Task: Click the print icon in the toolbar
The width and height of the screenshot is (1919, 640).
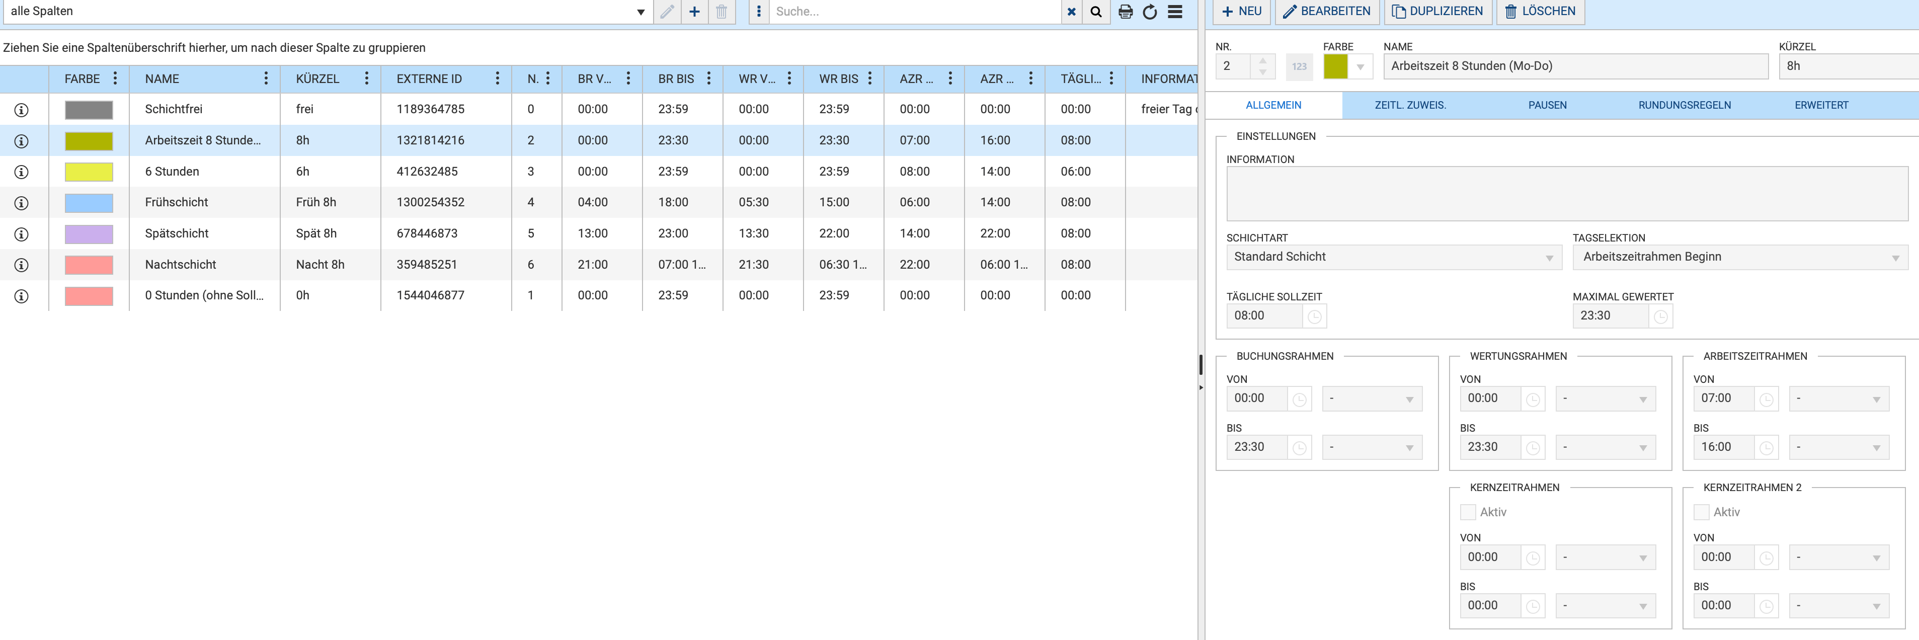Action: coord(1125,12)
